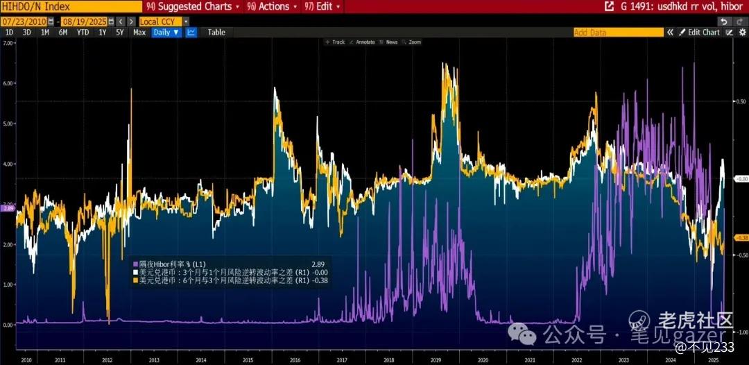The image size is (749, 365).
Task: Change Daily periodicity dropdown
Action: tap(166, 32)
